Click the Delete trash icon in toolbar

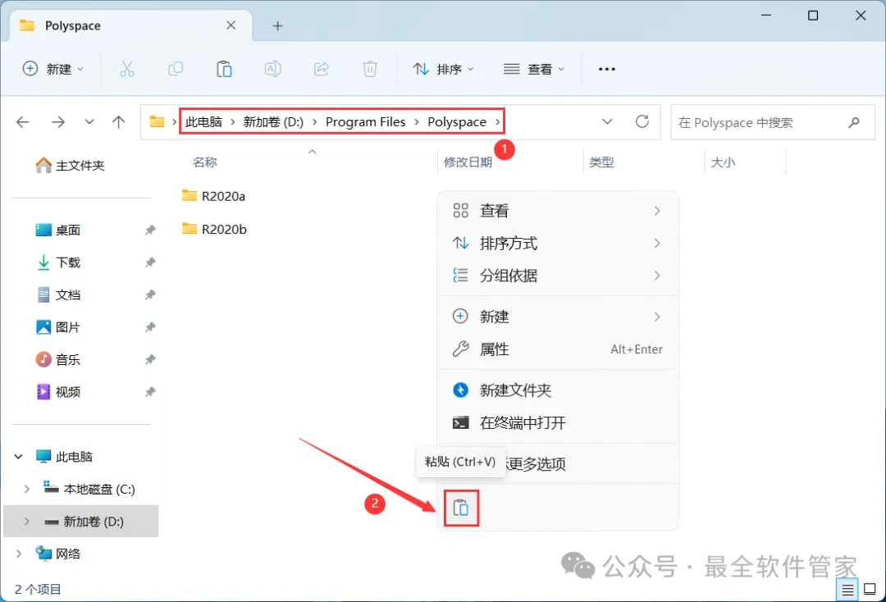[x=370, y=69]
